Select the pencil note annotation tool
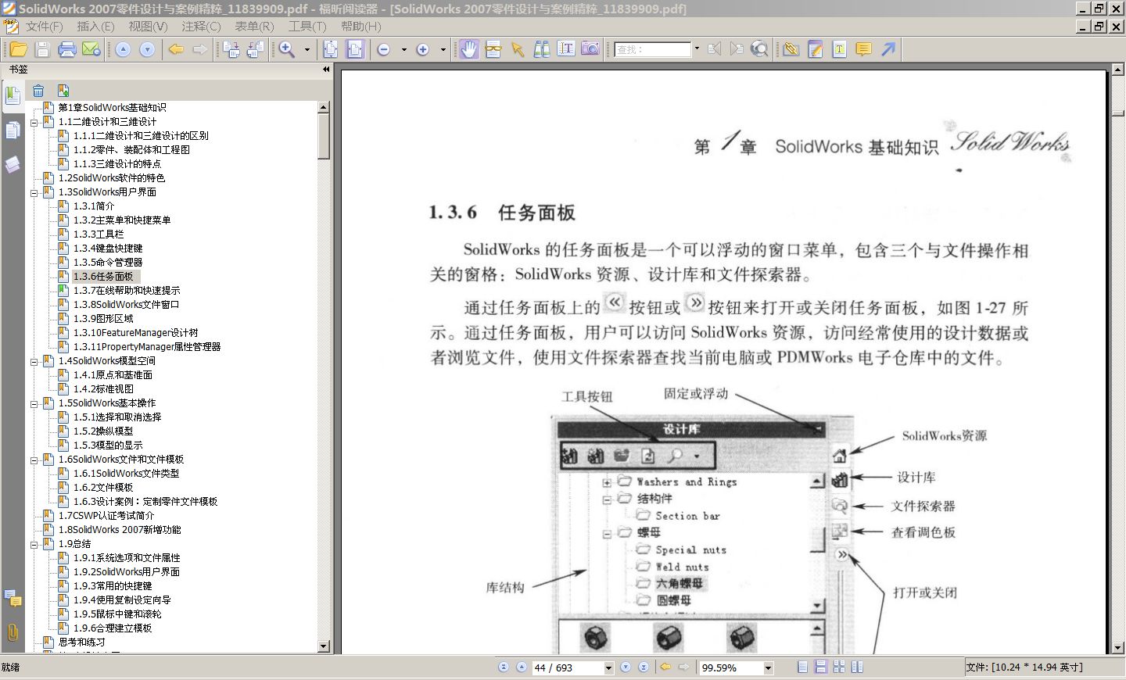 click(x=815, y=49)
